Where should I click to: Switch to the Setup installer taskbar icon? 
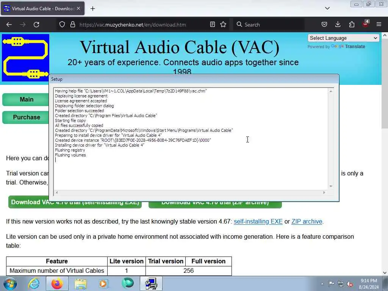tap(151, 283)
